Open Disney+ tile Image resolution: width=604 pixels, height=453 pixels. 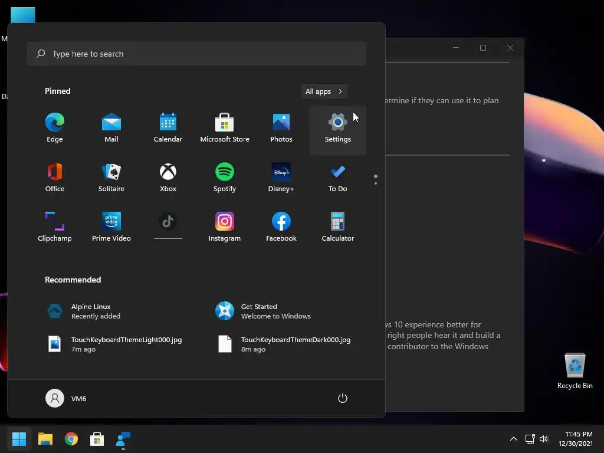pos(281,178)
